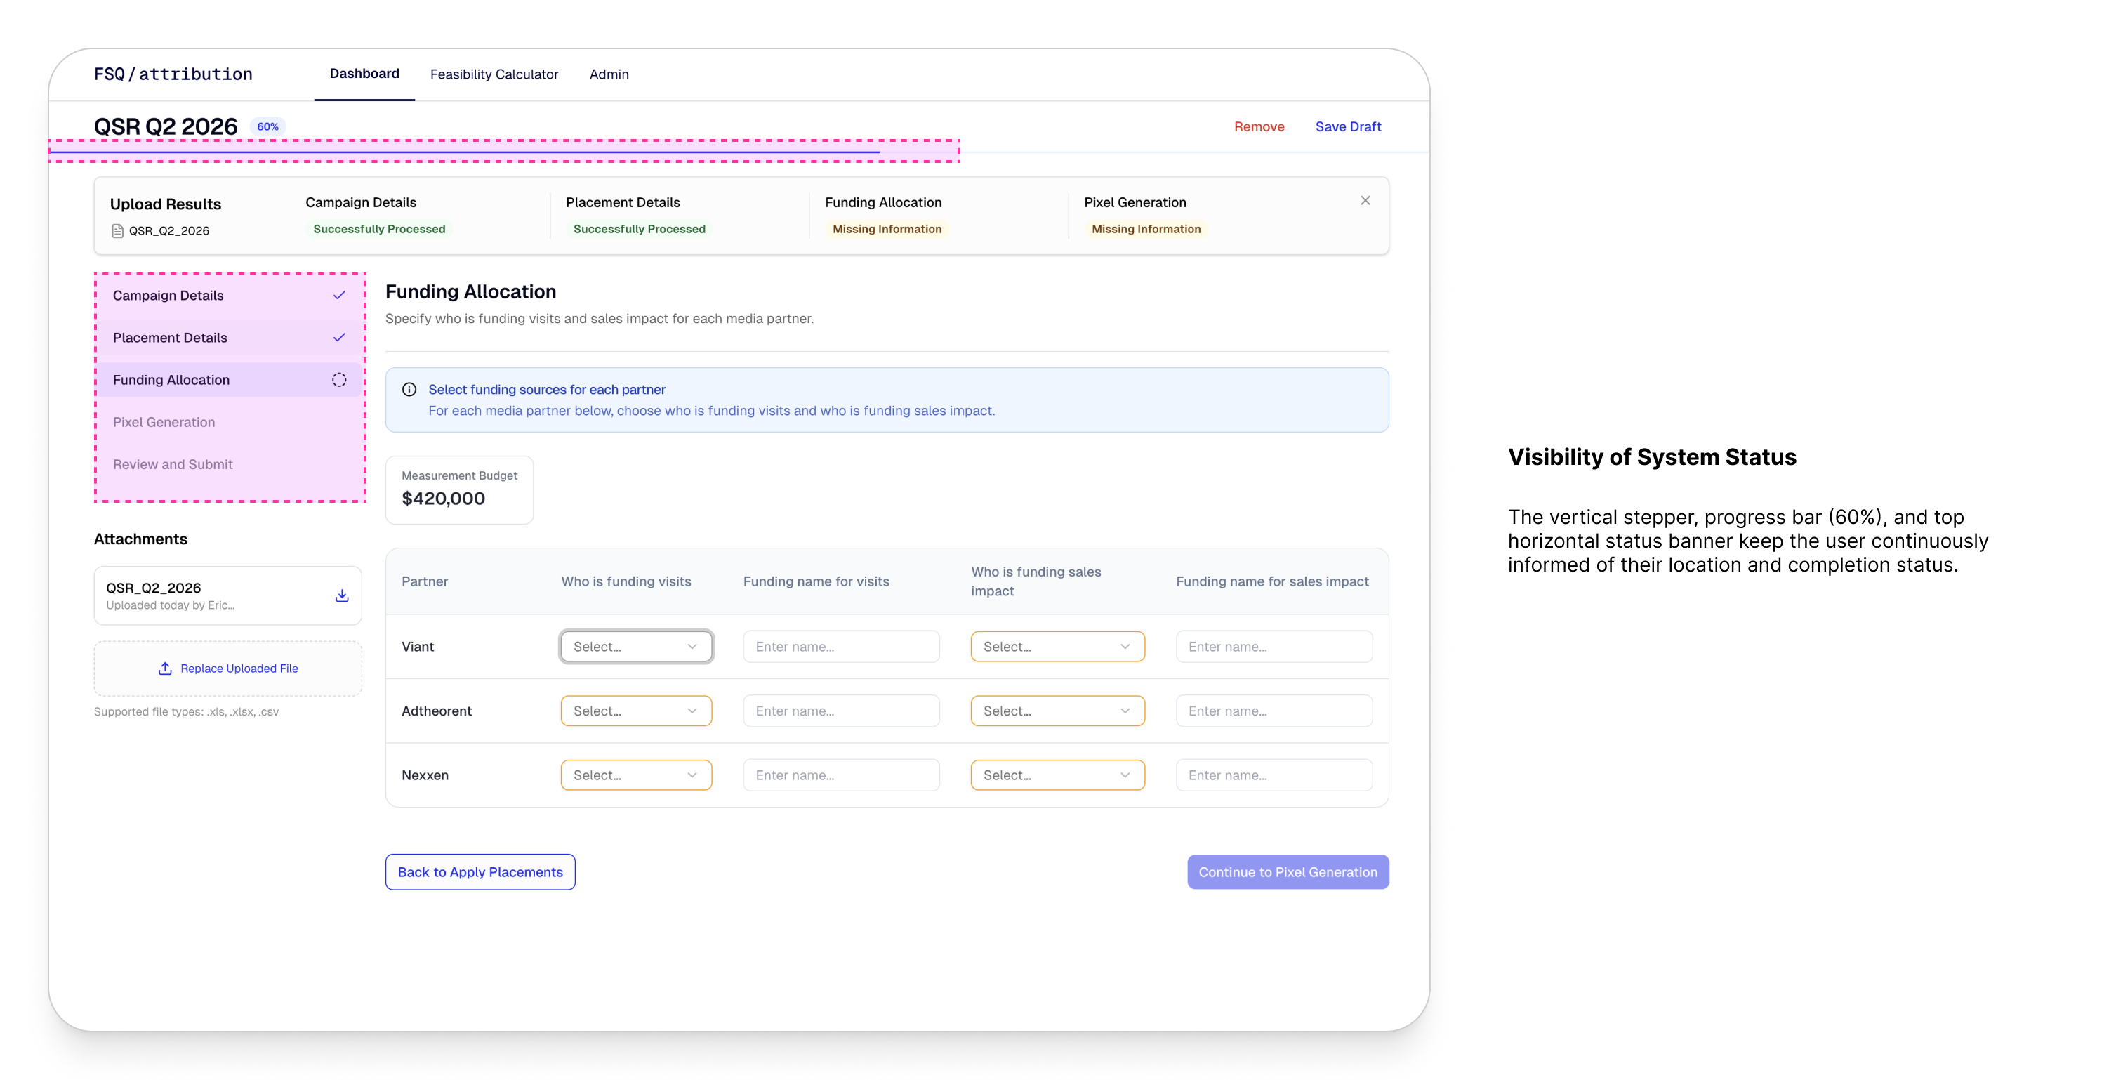Click the Save Draft link
This screenshot has height=1080, width=2123.
[x=1349, y=126]
